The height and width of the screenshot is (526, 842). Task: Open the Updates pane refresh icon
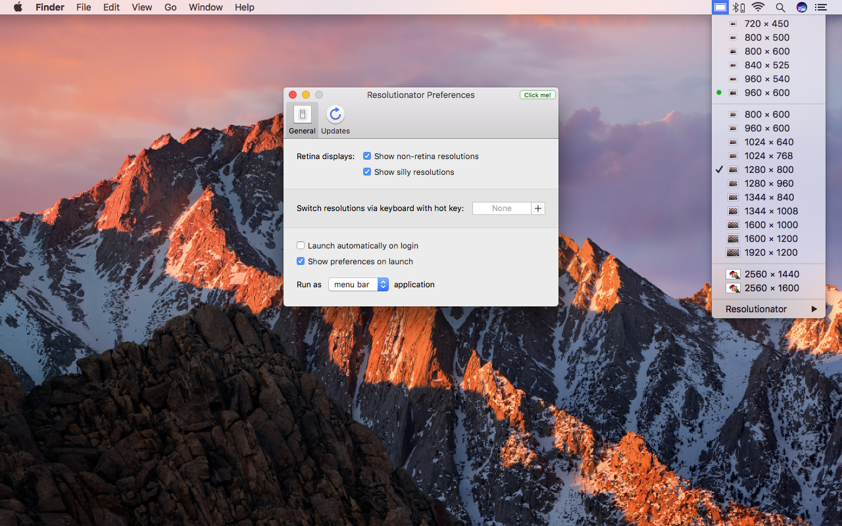[335, 114]
